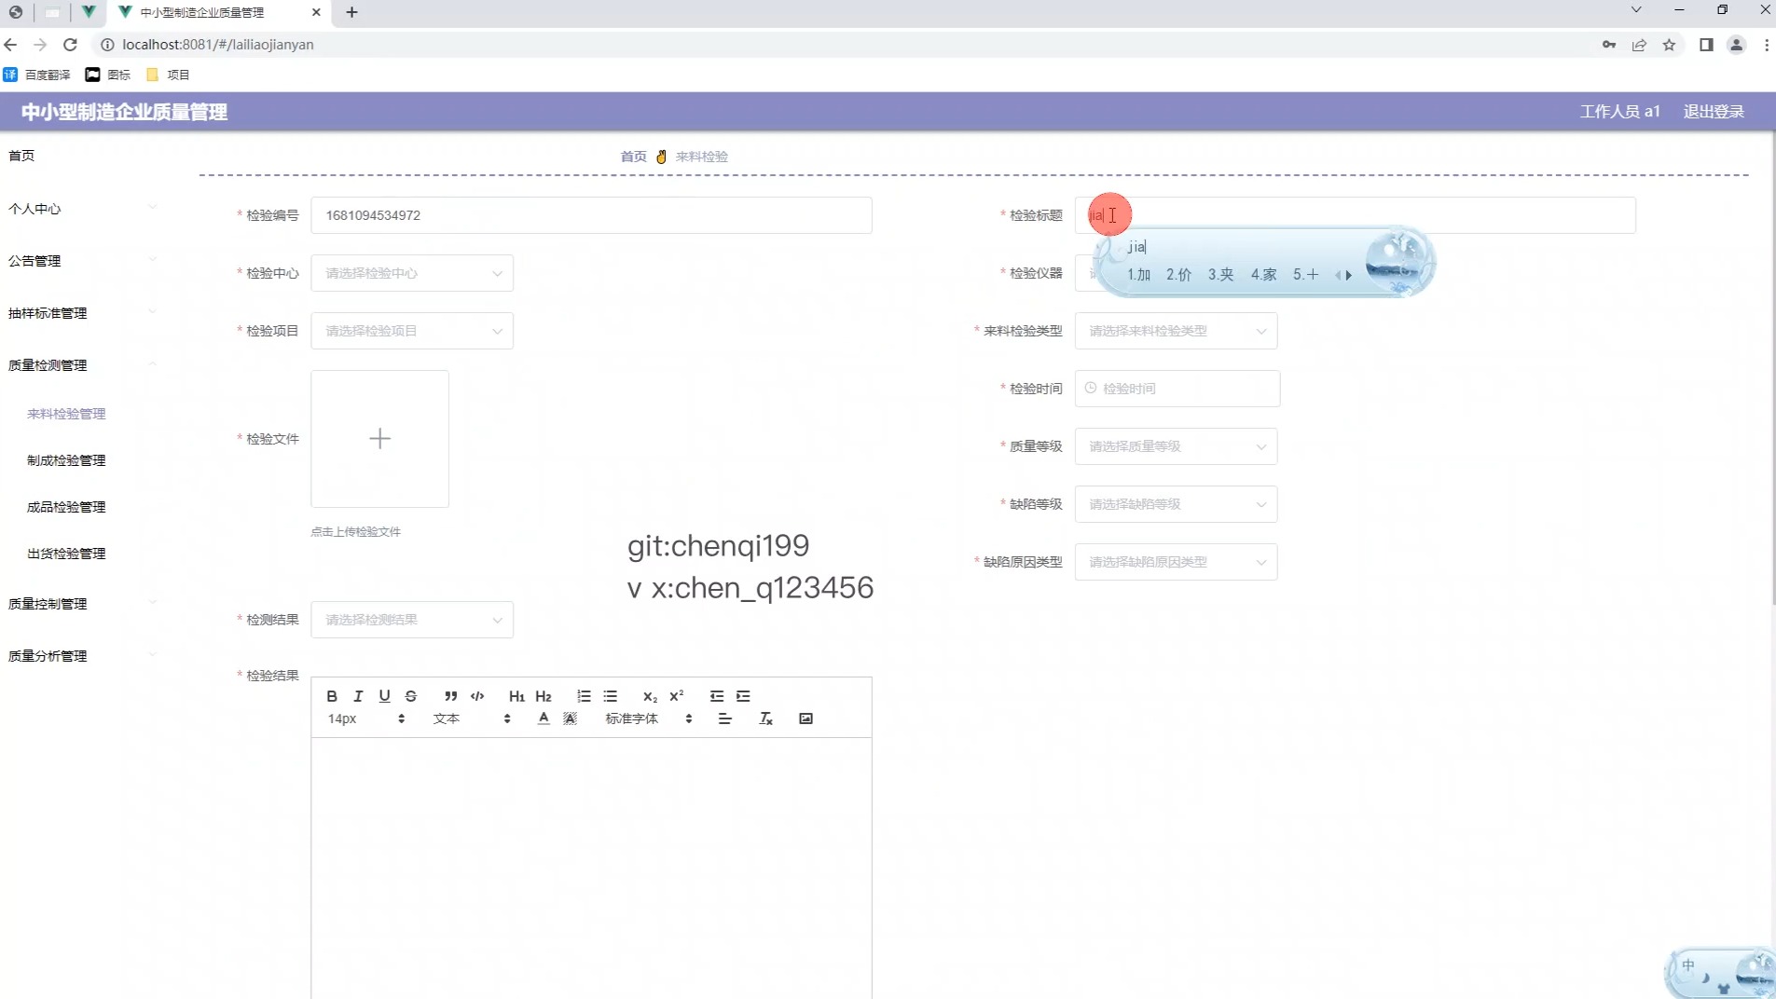Insert an ordered list
The height and width of the screenshot is (999, 1776).
(583, 696)
